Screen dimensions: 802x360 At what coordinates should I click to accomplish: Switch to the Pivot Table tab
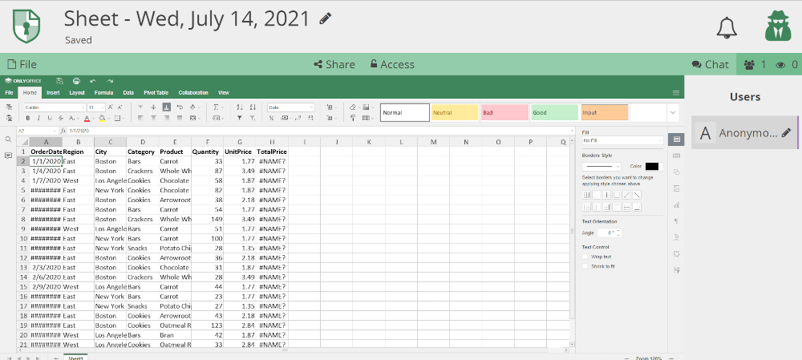click(156, 92)
